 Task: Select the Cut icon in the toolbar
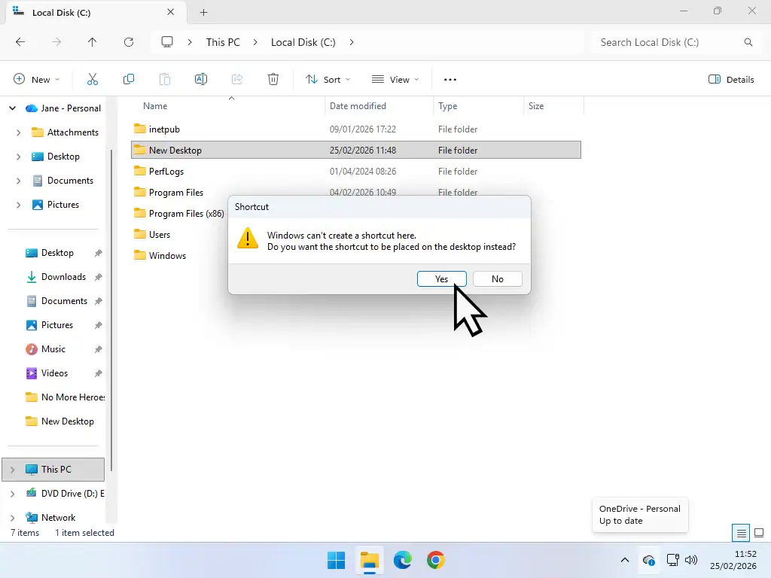pyautogui.click(x=93, y=79)
